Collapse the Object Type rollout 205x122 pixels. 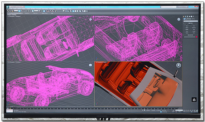click(190, 23)
